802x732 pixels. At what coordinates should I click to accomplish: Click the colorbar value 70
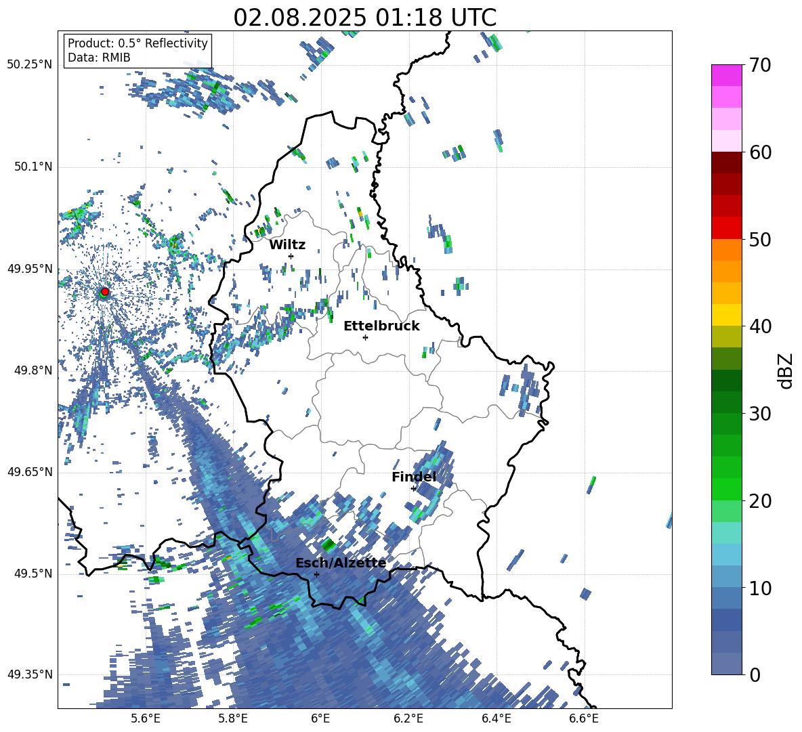[x=760, y=66]
